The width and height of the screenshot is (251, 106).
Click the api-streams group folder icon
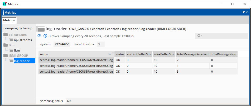[x=6, y=35]
